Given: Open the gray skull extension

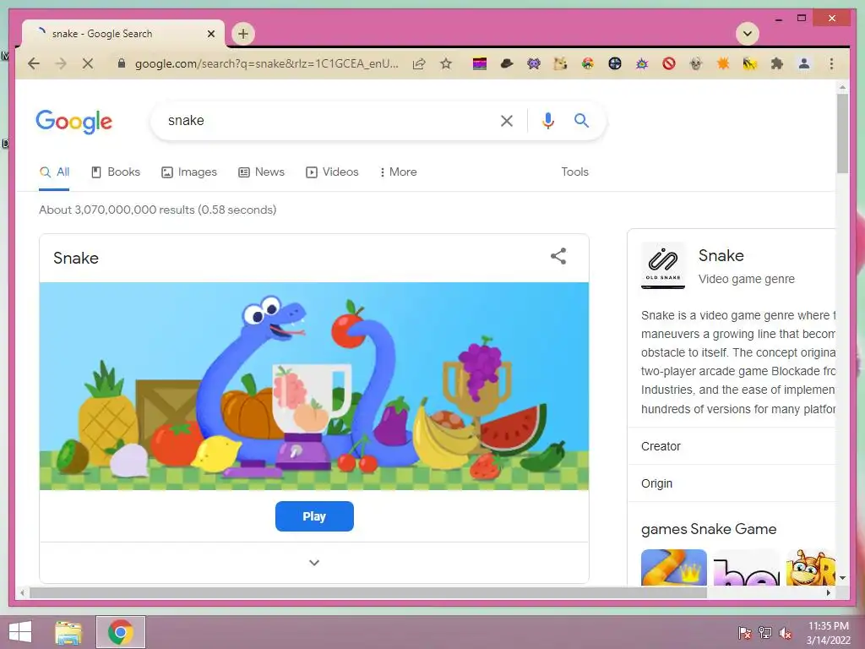Looking at the screenshot, I should pyautogui.click(x=696, y=64).
